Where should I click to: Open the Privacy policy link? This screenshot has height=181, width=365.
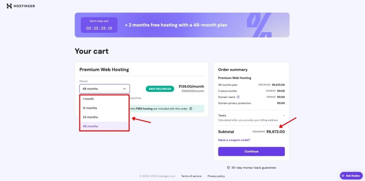[216, 176]
